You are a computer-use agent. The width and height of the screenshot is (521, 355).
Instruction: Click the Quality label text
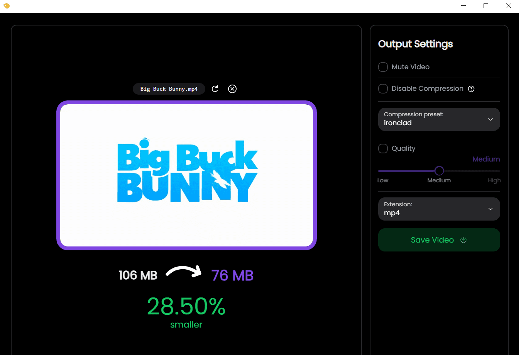coord(404,149)
